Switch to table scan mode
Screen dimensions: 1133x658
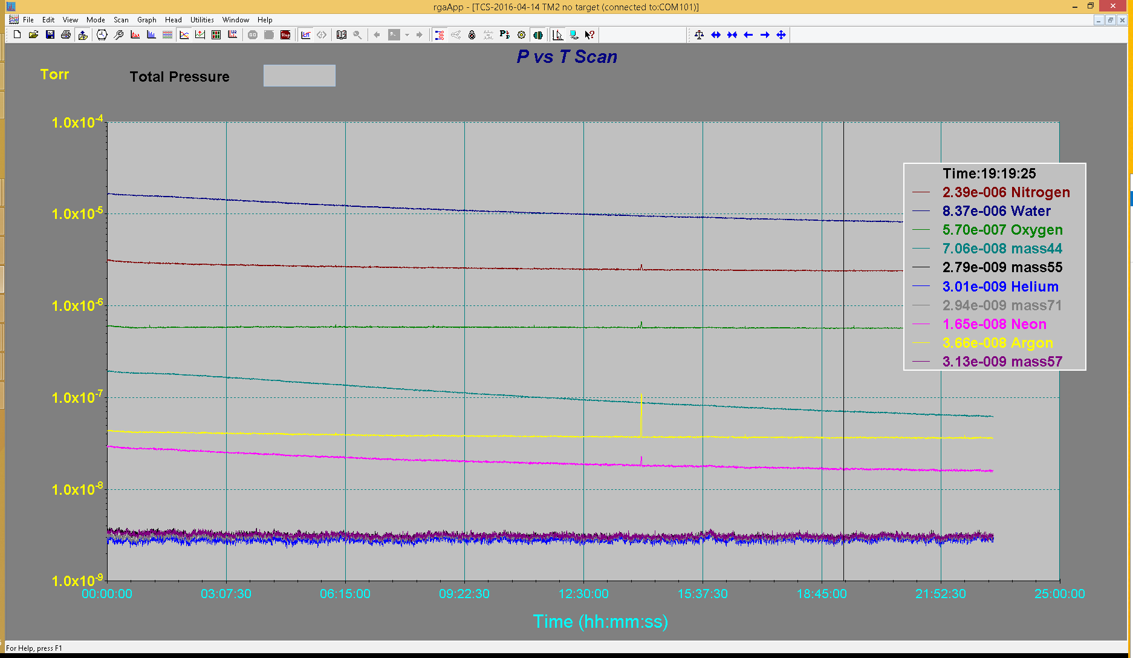pyautogui.click(x=167, y=35)
